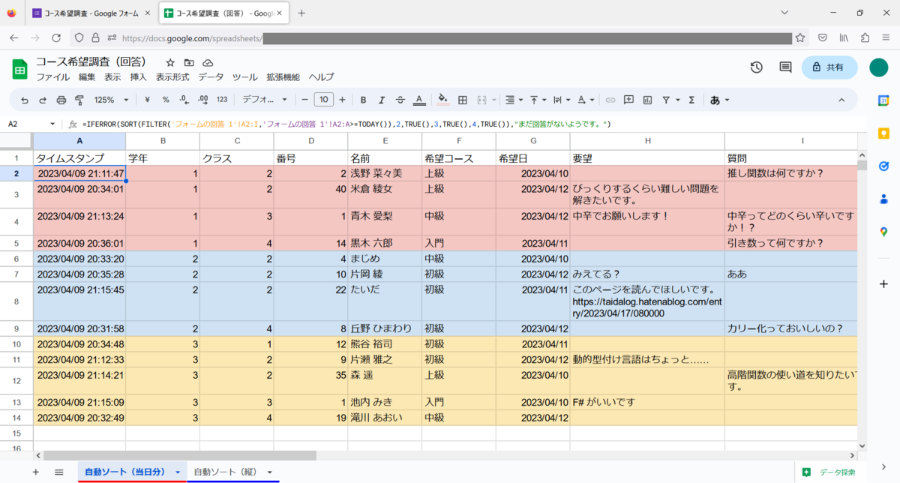This screenshot has height=483, width=900.
Task: Star the コース希望調査 document
Action: coord(170,62)
